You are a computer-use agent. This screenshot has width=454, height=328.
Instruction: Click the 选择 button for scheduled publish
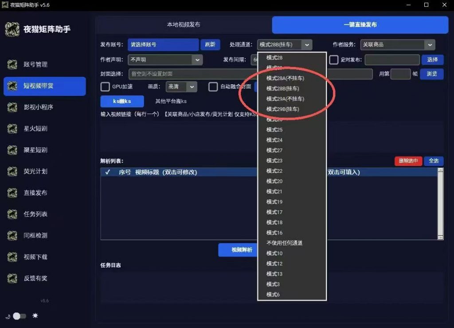(x=432, y=59)
